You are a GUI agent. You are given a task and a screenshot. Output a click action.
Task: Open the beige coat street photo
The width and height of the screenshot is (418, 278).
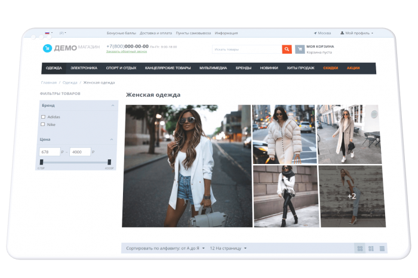pyautogui.click(x=349, y=134)
